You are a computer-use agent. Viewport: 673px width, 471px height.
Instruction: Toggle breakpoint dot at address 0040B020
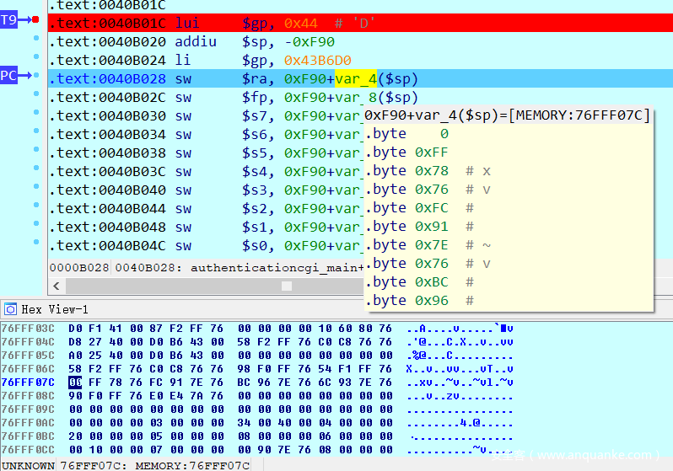point(35,39)
